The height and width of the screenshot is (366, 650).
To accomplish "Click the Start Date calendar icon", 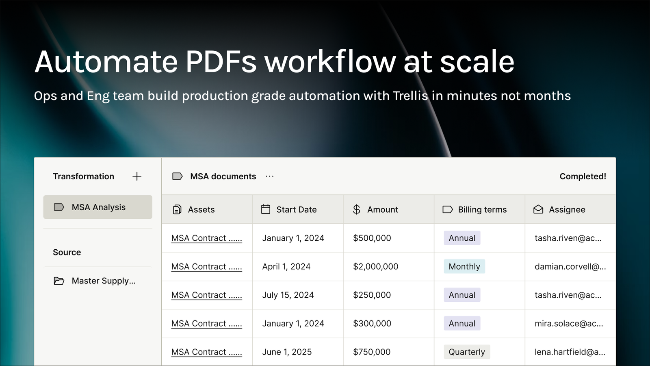I will 266,209.
